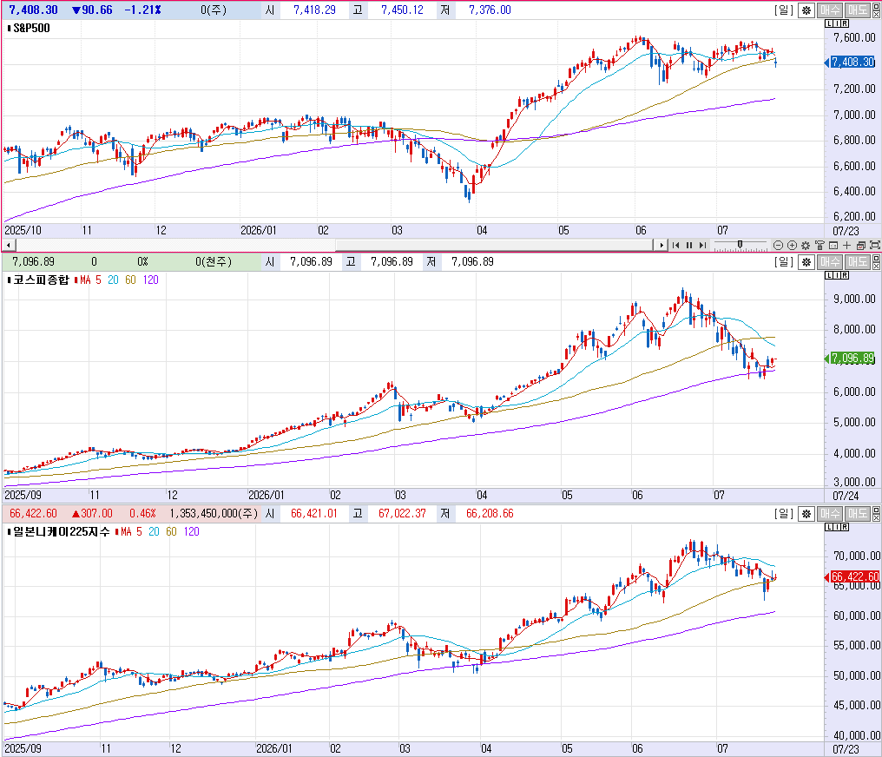This screenshot has width=882, height=757.
Task: Toggle I axis button on 코스피종합 chart
Action: (x=837, y=275)
